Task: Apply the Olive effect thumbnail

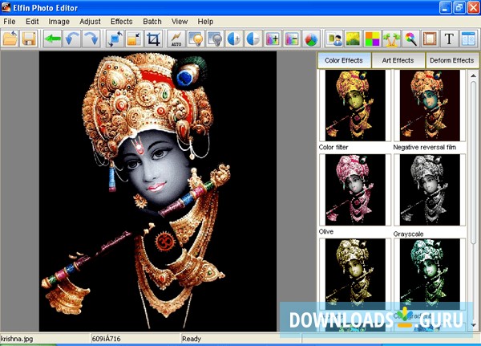Action: pyautogui.click(x=354, y=189)
